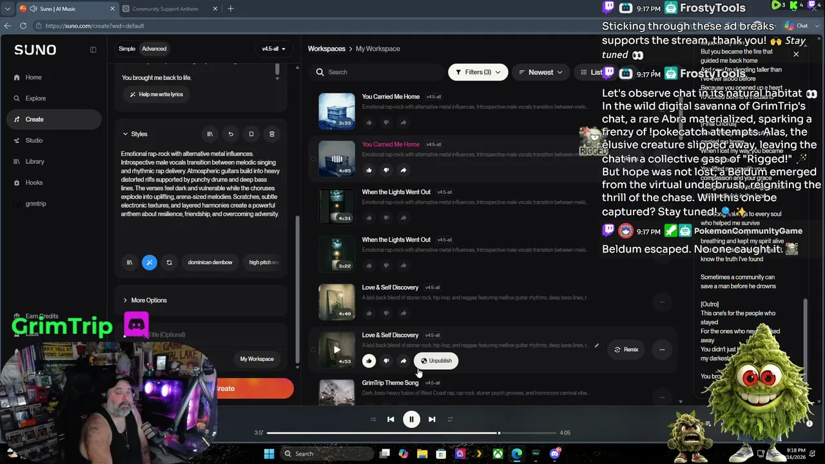Open more options for 4:53 Love & Self Discovery
Viewport: 825px width, 464px height.
tap(662, 350)
